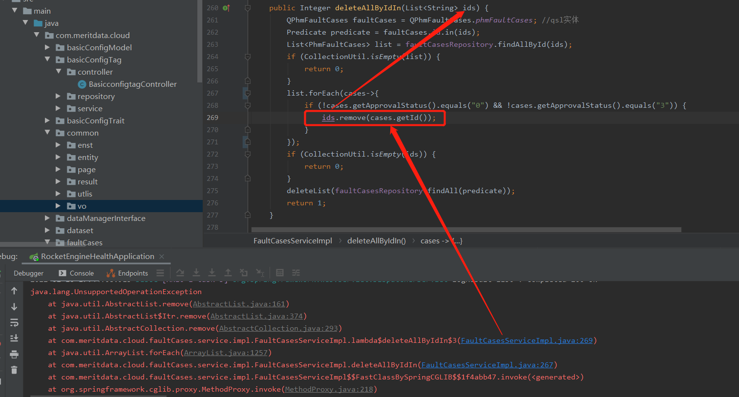Screen dimensions: 739x397
Task: Click the closing fold marker on line 277
Action: pos(248,215)
